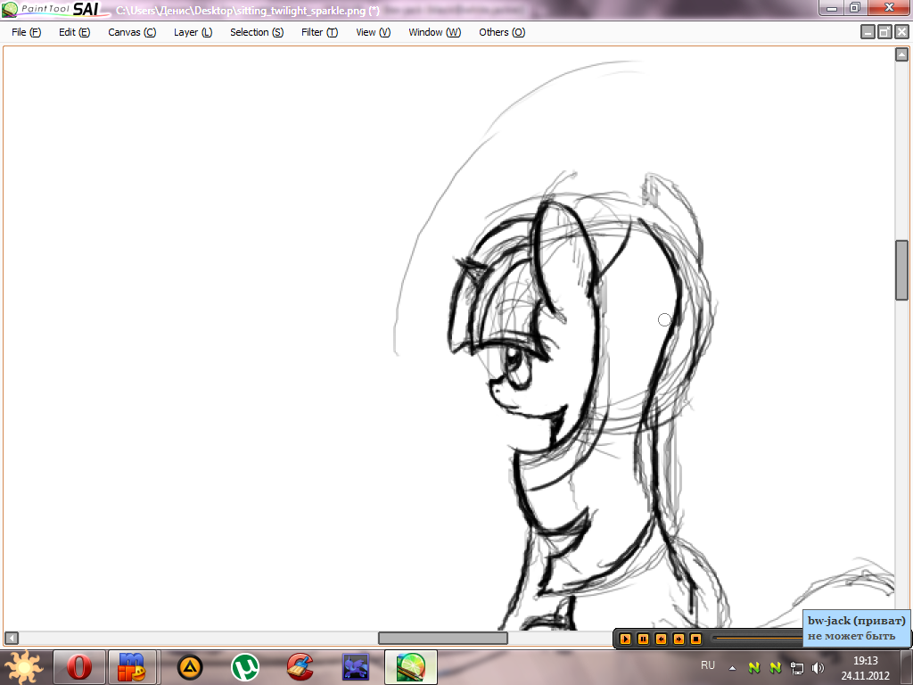Open the Canvas menu
913x685 pixels.
pyautogui.click(x=132, y=32)
